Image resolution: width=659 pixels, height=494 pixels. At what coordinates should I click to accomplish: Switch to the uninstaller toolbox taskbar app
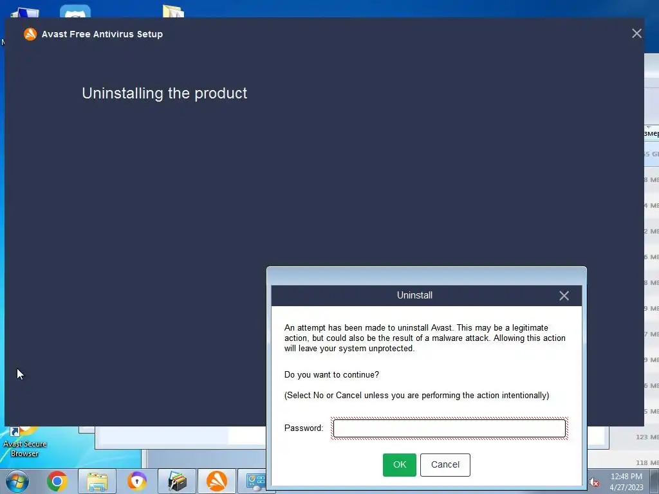[177, 481]
